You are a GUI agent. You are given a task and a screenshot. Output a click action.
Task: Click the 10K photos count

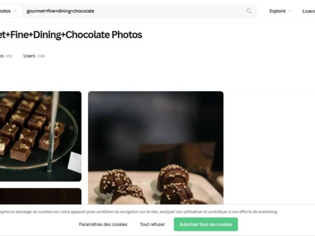9,56
